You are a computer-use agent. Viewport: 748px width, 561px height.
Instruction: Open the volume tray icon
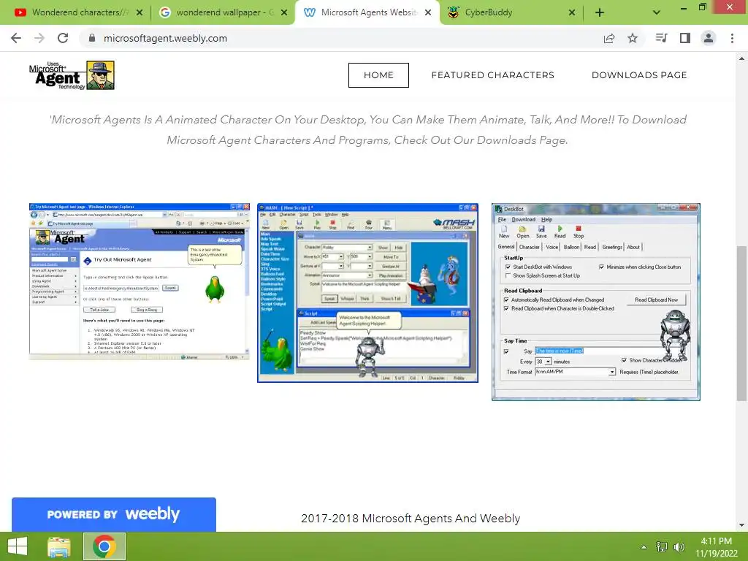pos(679,547)
